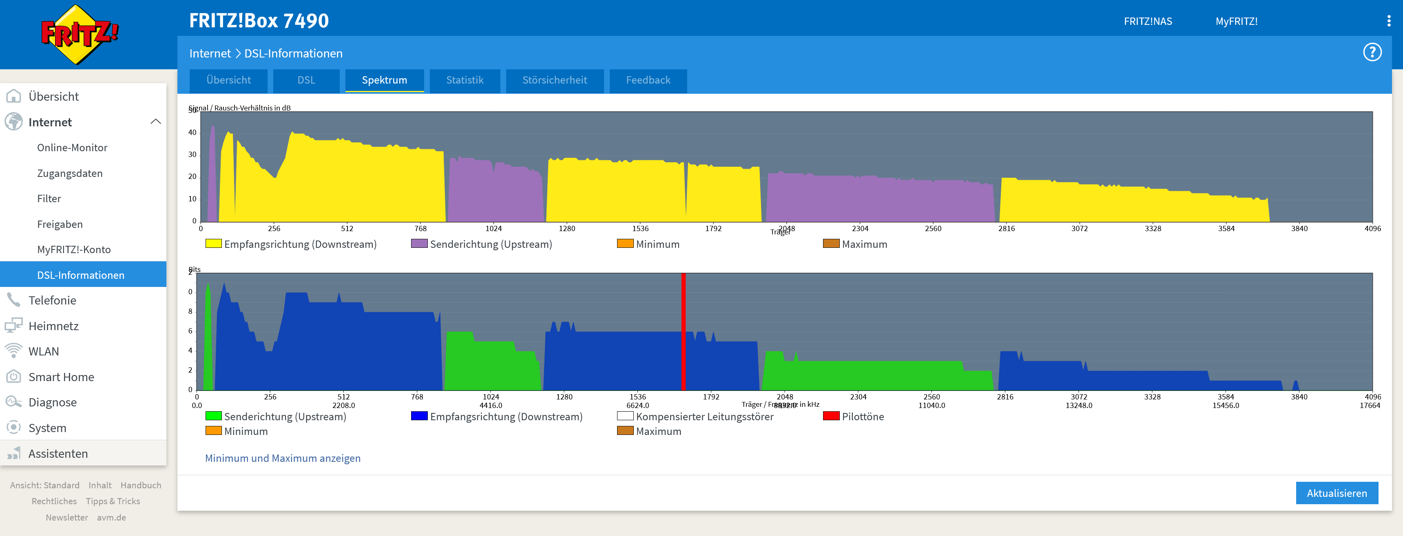Click the Telefonie phone icon
The height and width of the screenshot is (536, 1403).
click(13, 300)
